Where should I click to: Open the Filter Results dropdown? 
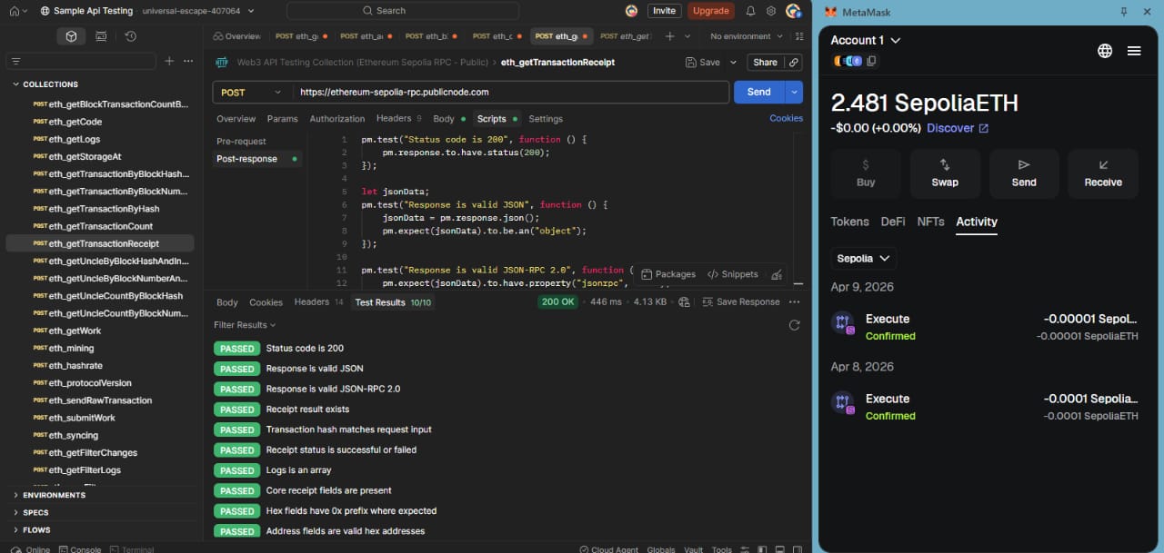pyautogui.click(x=245, y=325)
